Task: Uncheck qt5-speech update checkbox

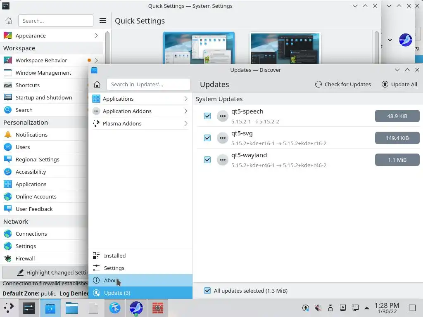Action: 207,116
